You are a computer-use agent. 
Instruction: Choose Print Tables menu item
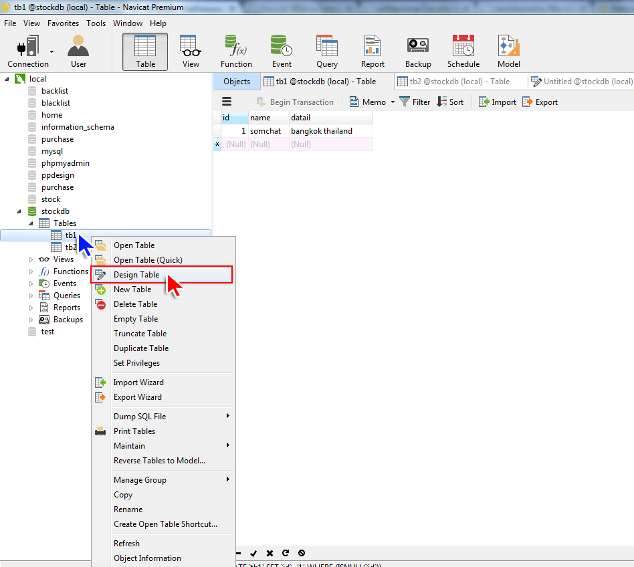(163, 431)
